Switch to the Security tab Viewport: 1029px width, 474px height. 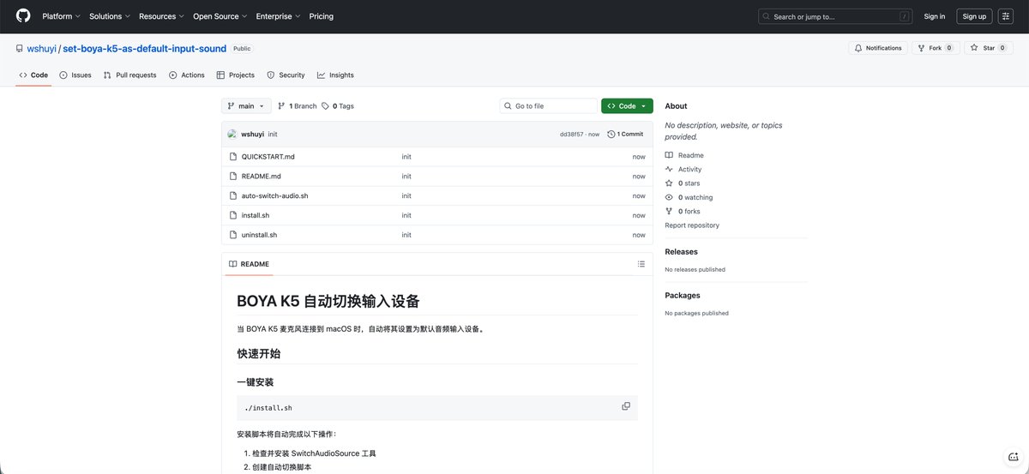[286, 75]
